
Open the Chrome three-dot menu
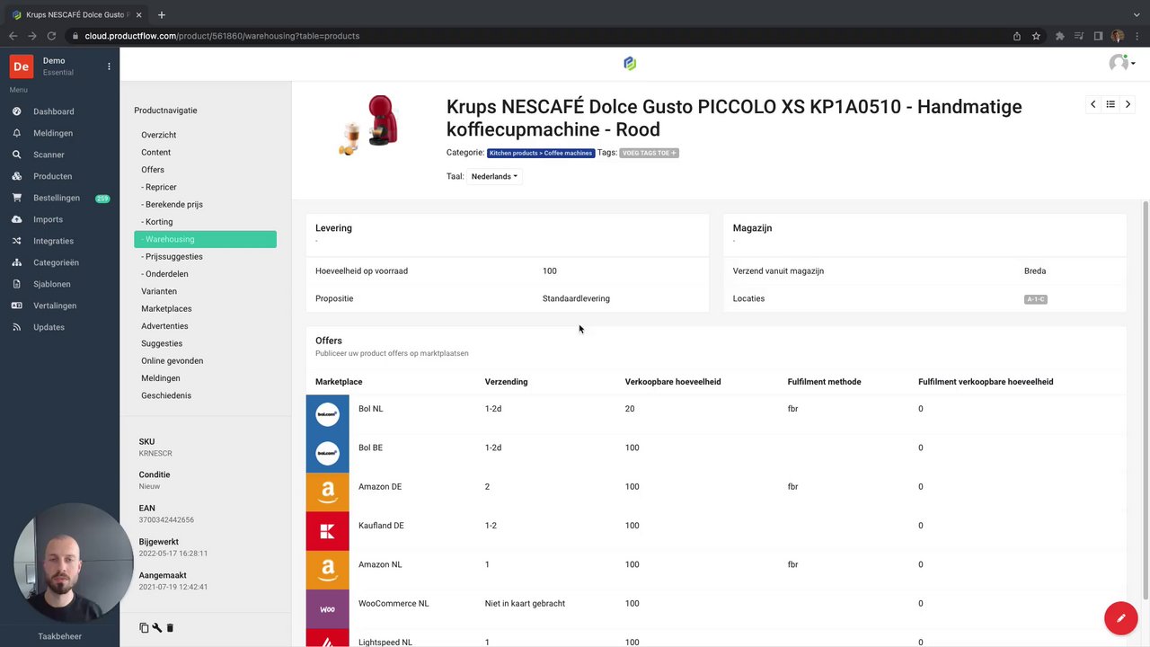tap(1137, 36)
